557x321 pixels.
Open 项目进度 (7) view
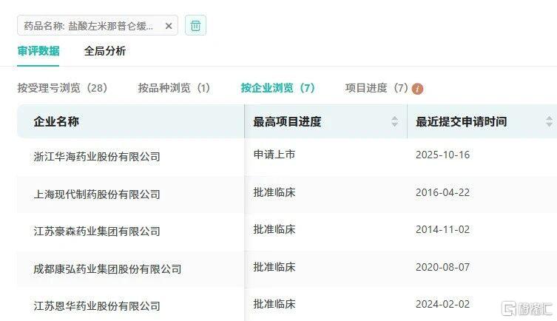[376, 88]
